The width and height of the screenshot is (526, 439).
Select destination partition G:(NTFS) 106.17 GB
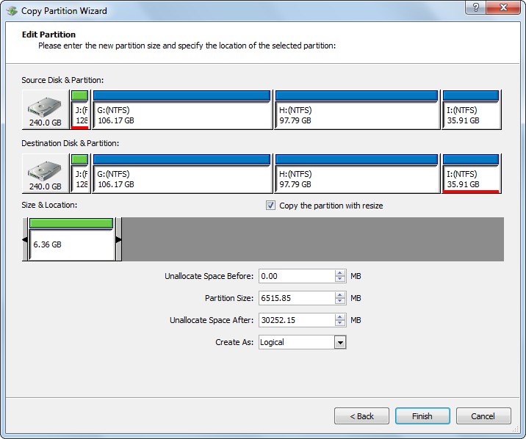pyautogui.click(x=181, y=173)
